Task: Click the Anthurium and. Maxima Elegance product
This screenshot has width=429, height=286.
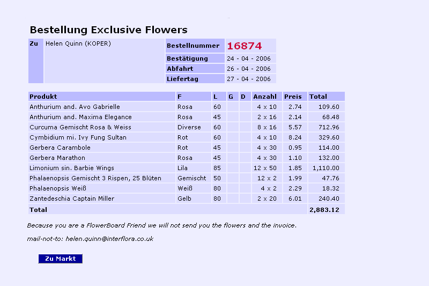Action: coord(80,117)
